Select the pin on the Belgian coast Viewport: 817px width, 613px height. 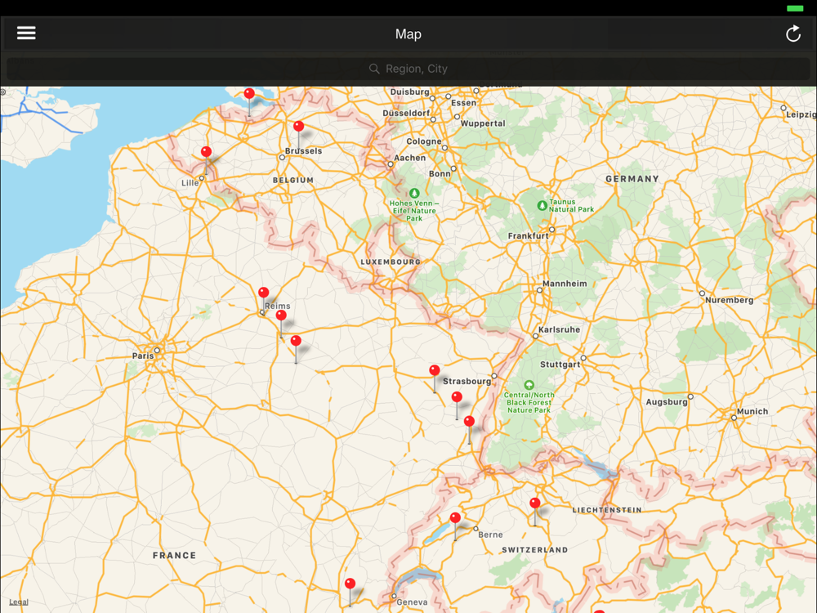tap(249, 94)
